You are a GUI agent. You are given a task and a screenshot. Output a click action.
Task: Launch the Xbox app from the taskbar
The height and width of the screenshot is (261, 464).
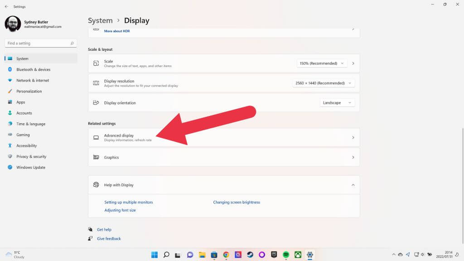click(298, 255)
